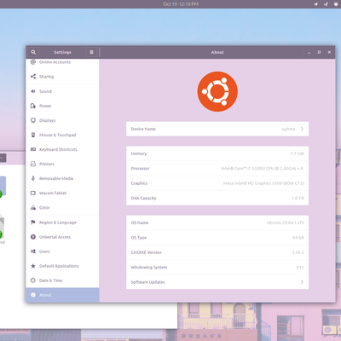Click the Windowing System value X11

[300, 267]
